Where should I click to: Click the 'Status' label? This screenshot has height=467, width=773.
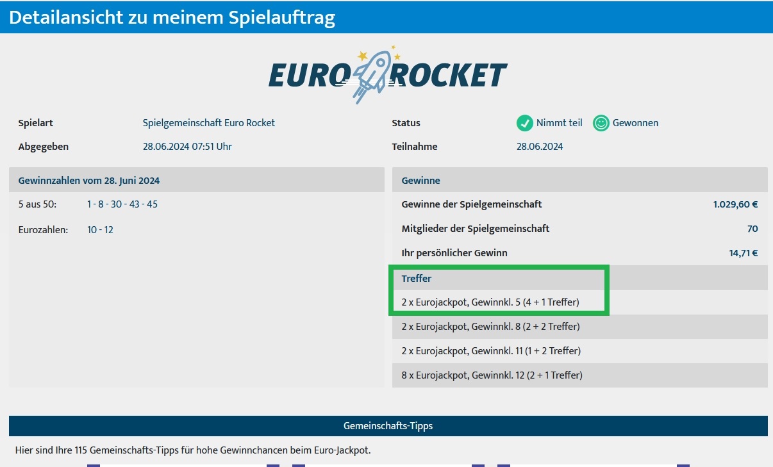pyautogui.click(x=406, y=123)
